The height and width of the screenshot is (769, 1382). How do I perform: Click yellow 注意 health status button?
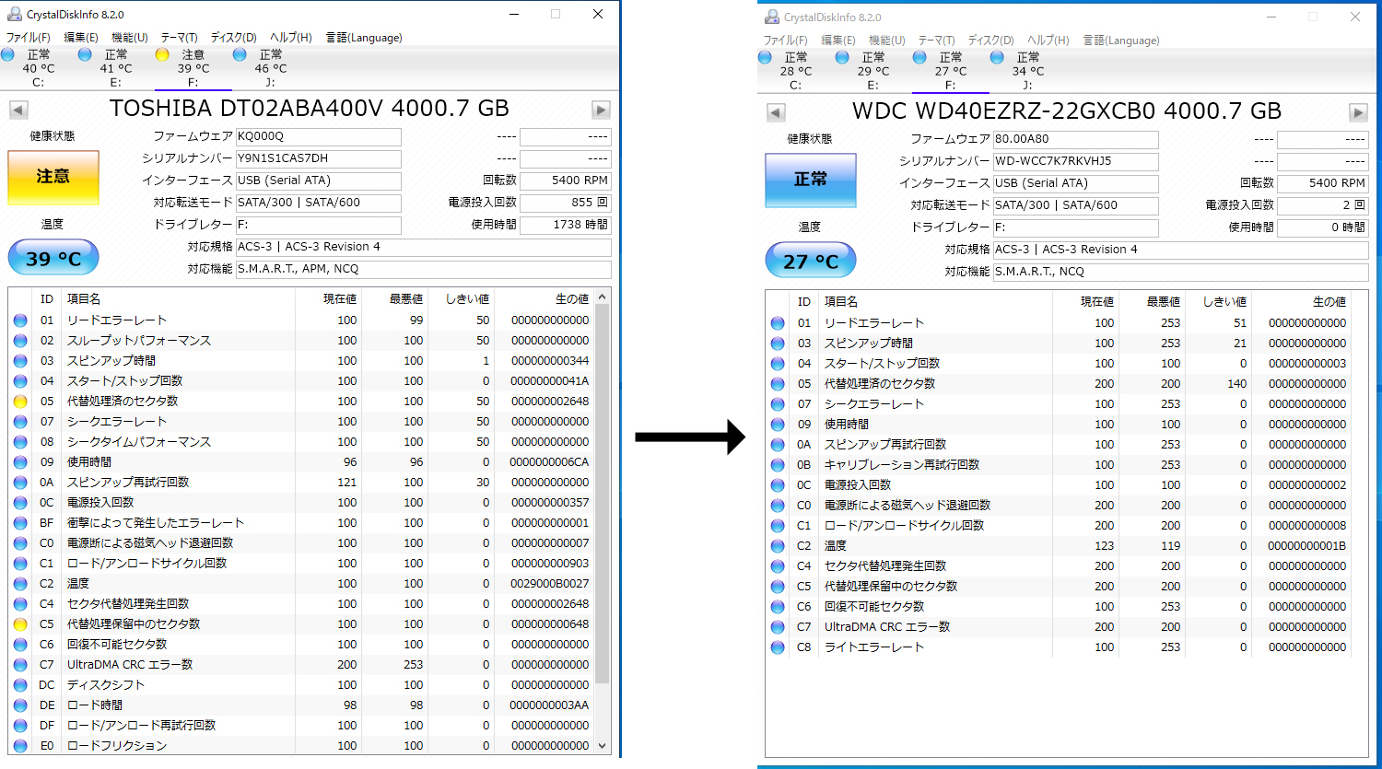[53, 177]
